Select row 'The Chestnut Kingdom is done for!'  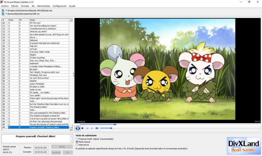pyautogui.click(x=35, y=116)
